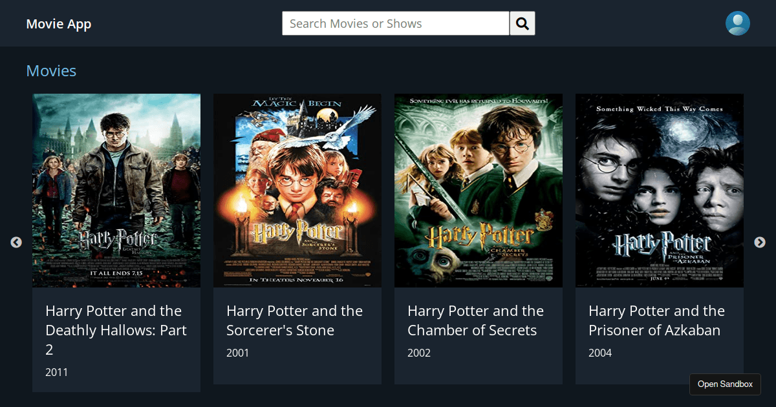
Task: Open the user profile avatar
Action: pos(738,23)
